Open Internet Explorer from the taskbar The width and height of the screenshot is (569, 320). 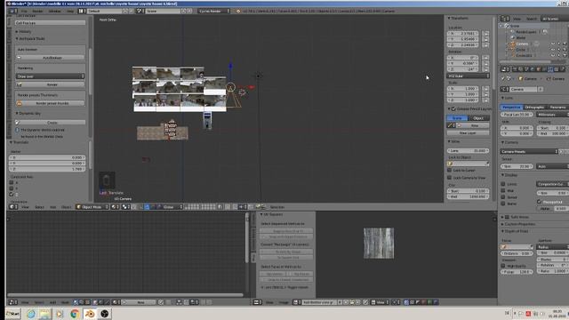click(31, 314)
